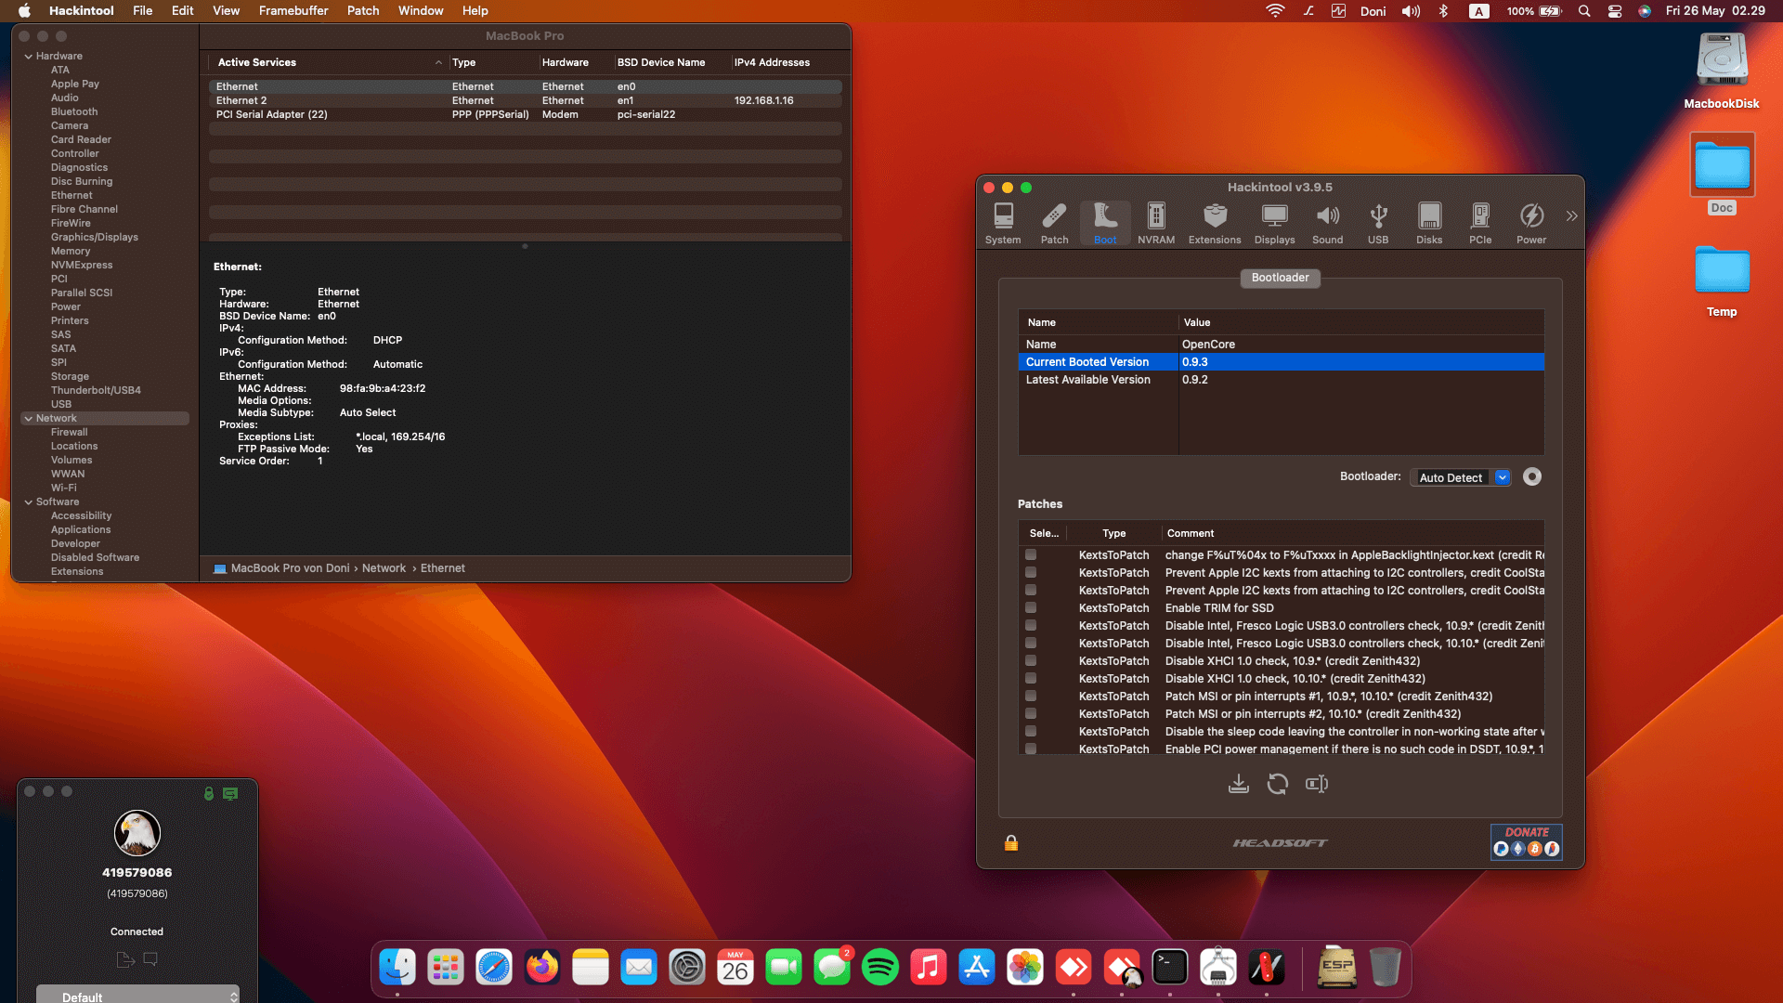Open the Patch menu in menu bar
The height and width of the screenshot is (1003, 1783).
(363, 10)
